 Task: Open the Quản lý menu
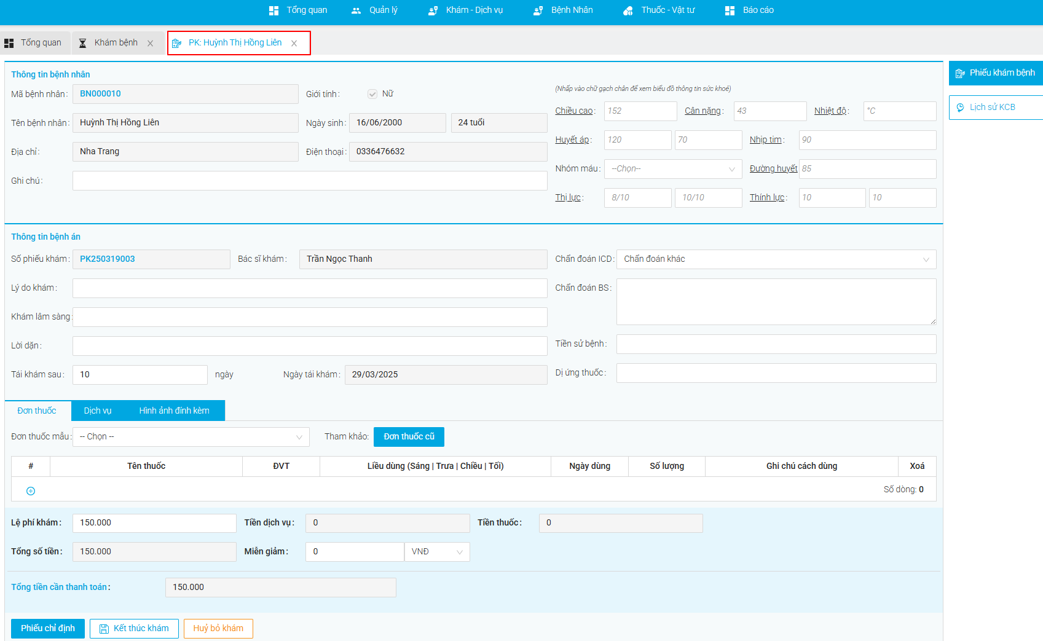[374, 10]
